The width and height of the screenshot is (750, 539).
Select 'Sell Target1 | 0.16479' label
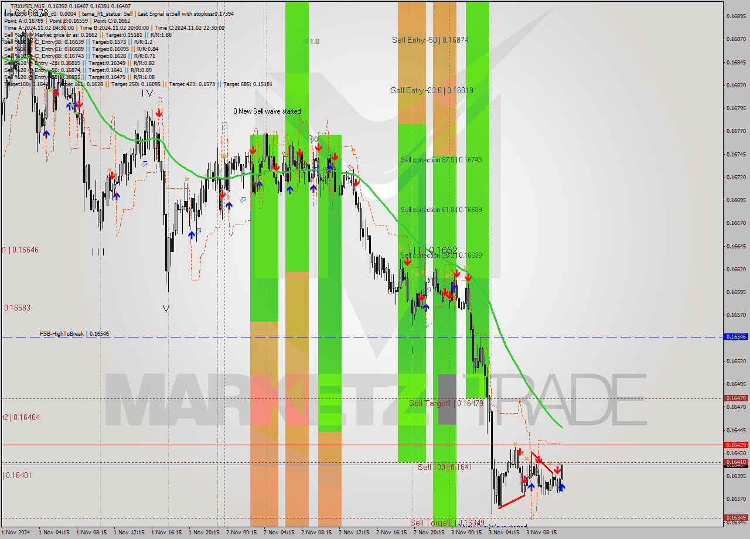446,403
